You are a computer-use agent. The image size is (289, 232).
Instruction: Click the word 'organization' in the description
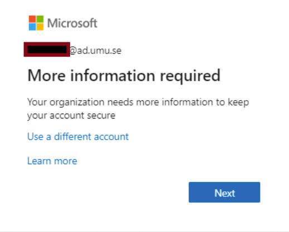(x=77, y=102)
